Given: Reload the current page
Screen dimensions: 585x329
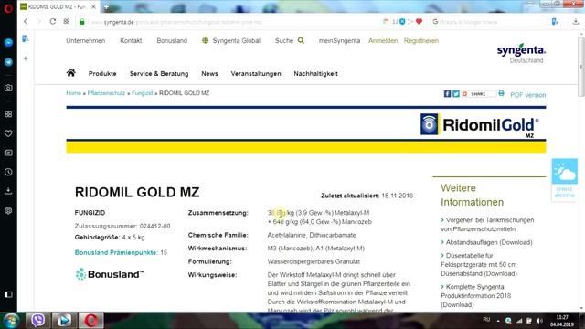Looking at the screenshot, I should [x=53, y=22].
